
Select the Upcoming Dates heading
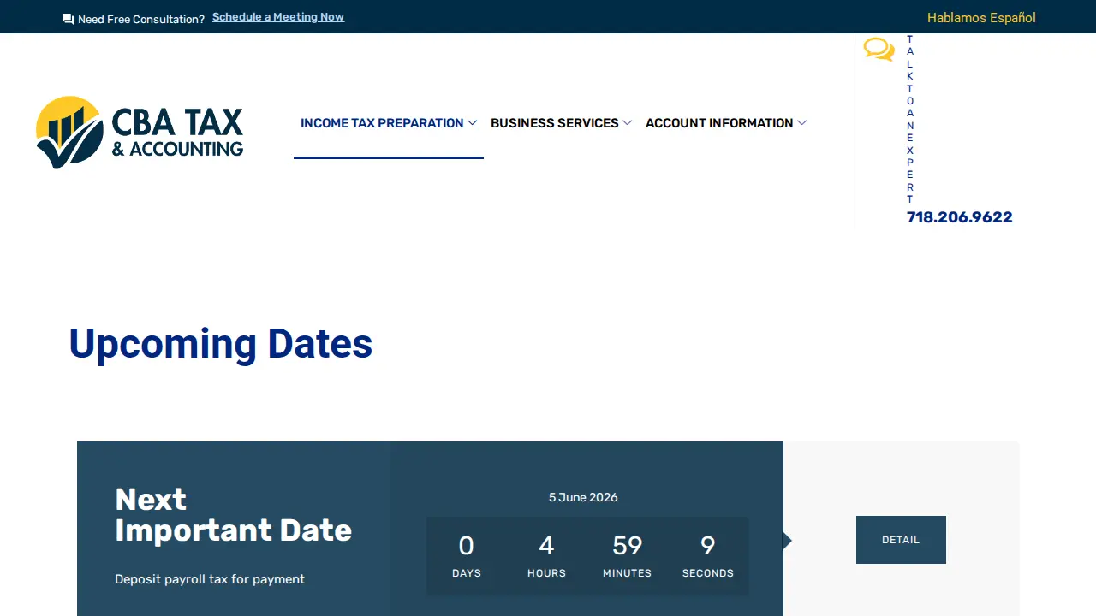tap(221, 344)
